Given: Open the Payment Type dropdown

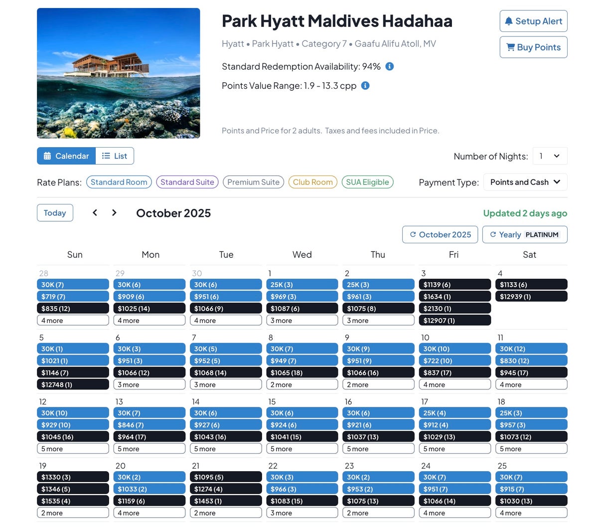Looking at the screenshot, I should pyautogui.click(x=525, y=182).
